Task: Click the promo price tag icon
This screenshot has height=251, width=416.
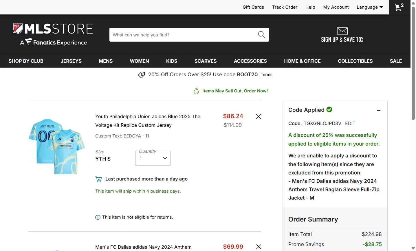Action: click(x=142, y=75)
